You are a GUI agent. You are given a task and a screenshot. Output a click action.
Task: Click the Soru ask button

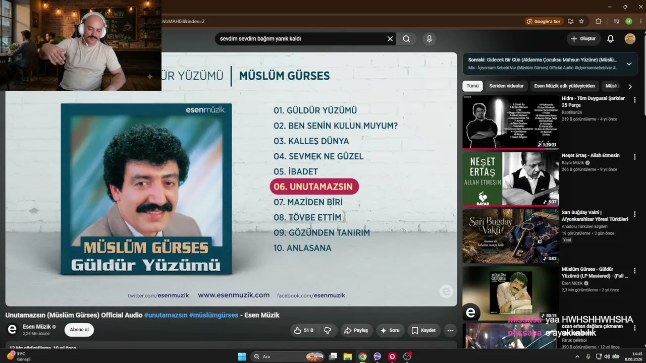click(390, 330)
